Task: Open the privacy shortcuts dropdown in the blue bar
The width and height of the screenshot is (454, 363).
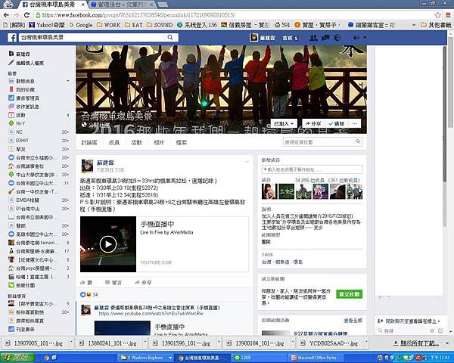Action: (x=359, y=38)
